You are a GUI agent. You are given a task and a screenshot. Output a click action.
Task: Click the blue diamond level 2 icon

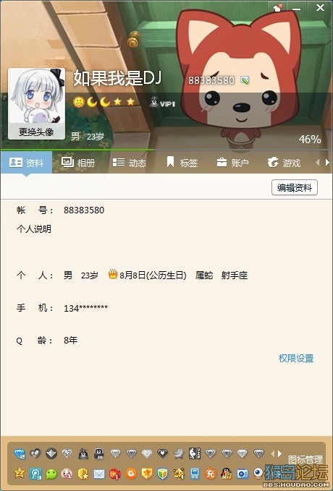(20, 453)
